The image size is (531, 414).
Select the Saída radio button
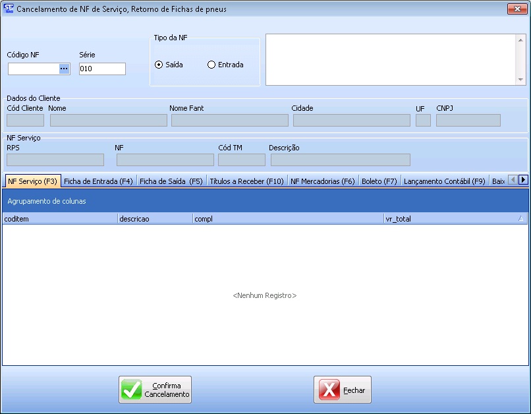point(158,65)
